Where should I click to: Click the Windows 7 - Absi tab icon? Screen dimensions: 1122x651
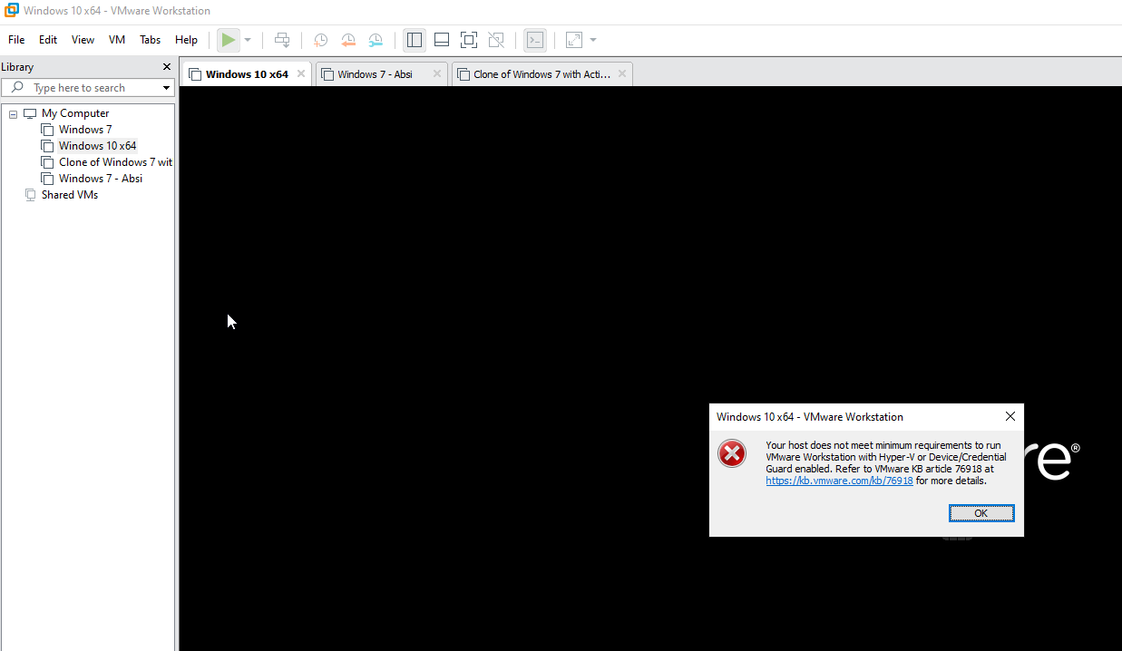click(327, 74)
